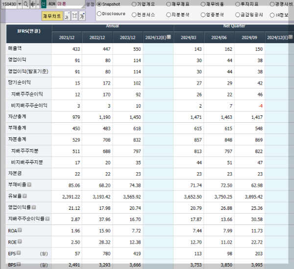This screenshot has width=294, height=269.
Task: Click help icon next to ROA
Action: click(x=20, y=230)
